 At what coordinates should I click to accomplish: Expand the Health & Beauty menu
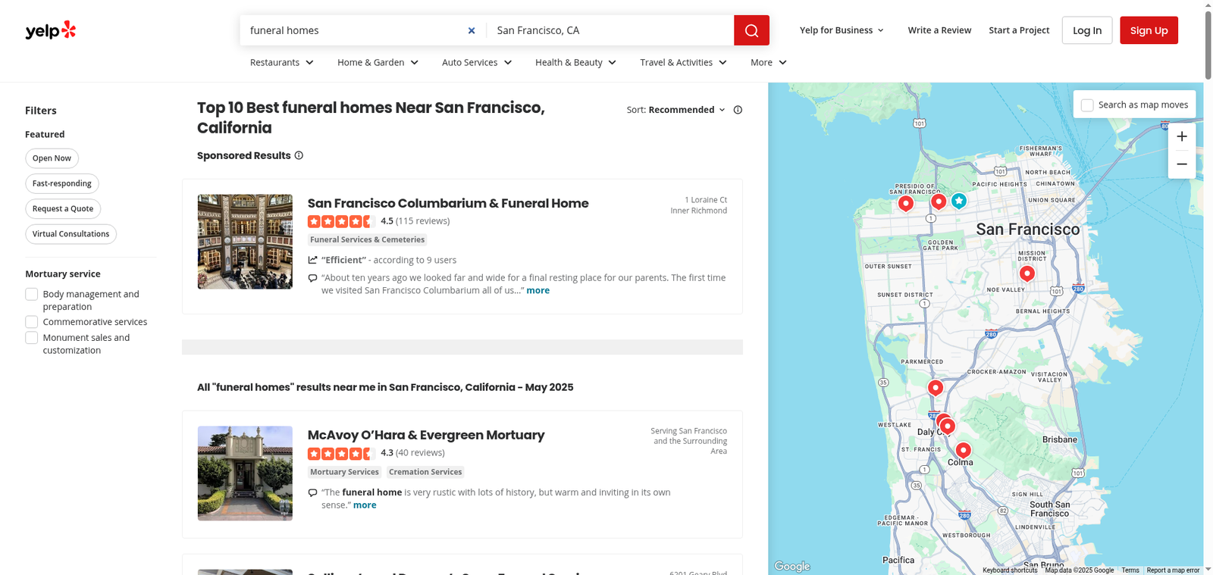[x=576, y=62]
